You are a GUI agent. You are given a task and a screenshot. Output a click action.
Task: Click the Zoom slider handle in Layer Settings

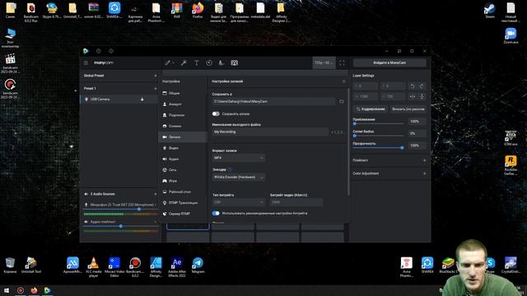tap(355, 124)
